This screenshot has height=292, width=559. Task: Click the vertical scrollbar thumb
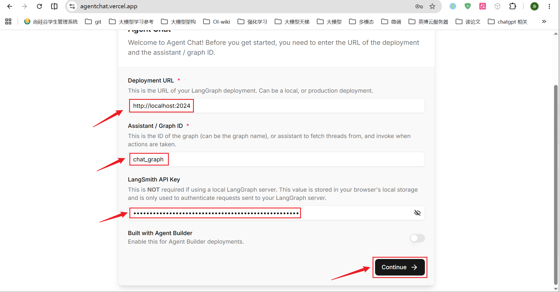tap(556, 185)
